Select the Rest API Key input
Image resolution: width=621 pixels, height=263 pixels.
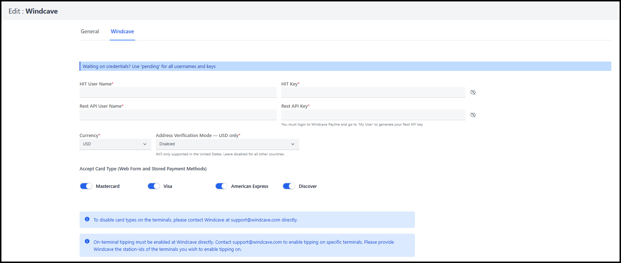[x=373, y=115]
